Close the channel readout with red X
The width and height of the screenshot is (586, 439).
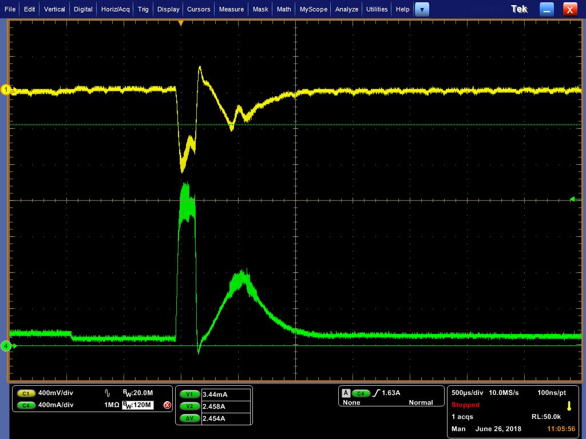tap(168, 405)
